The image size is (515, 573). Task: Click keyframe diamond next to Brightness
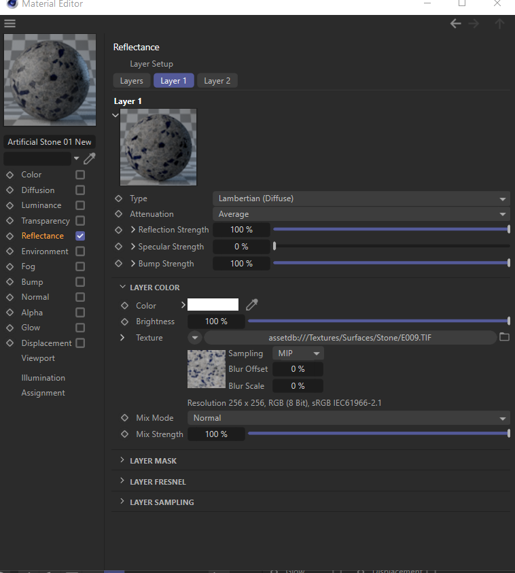125,322
